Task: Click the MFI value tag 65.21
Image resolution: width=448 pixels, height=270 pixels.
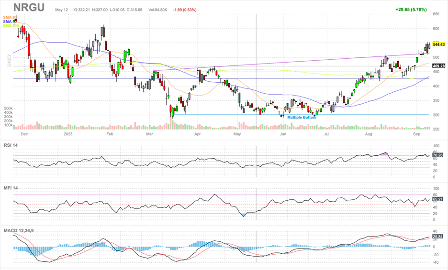Action: pos(438,198)
